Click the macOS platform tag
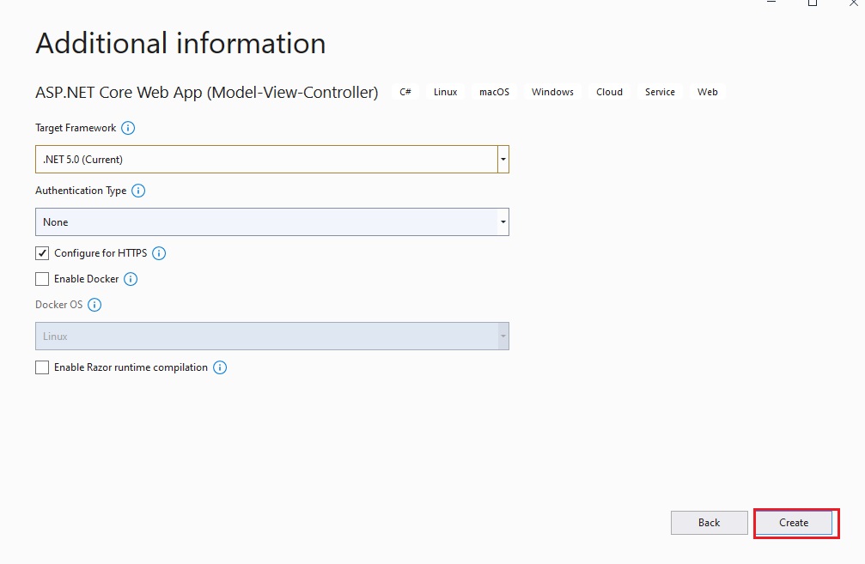The width and height of the screenshot is (865, 564). 494,92
